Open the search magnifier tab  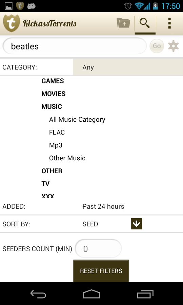[145, 23]
